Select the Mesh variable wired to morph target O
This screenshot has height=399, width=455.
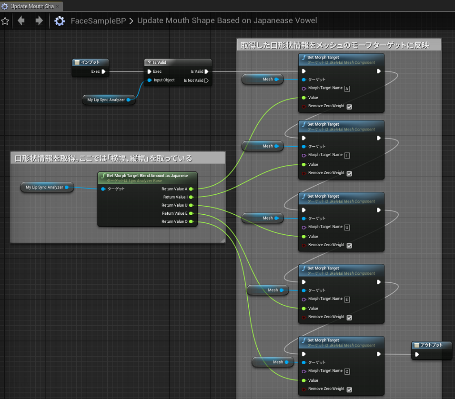pos(273,362)
